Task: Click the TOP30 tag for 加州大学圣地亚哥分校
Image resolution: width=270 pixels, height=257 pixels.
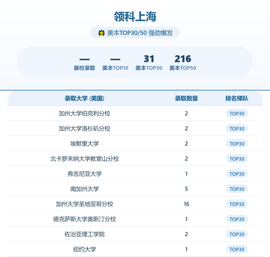Action: tap(237, 204)
